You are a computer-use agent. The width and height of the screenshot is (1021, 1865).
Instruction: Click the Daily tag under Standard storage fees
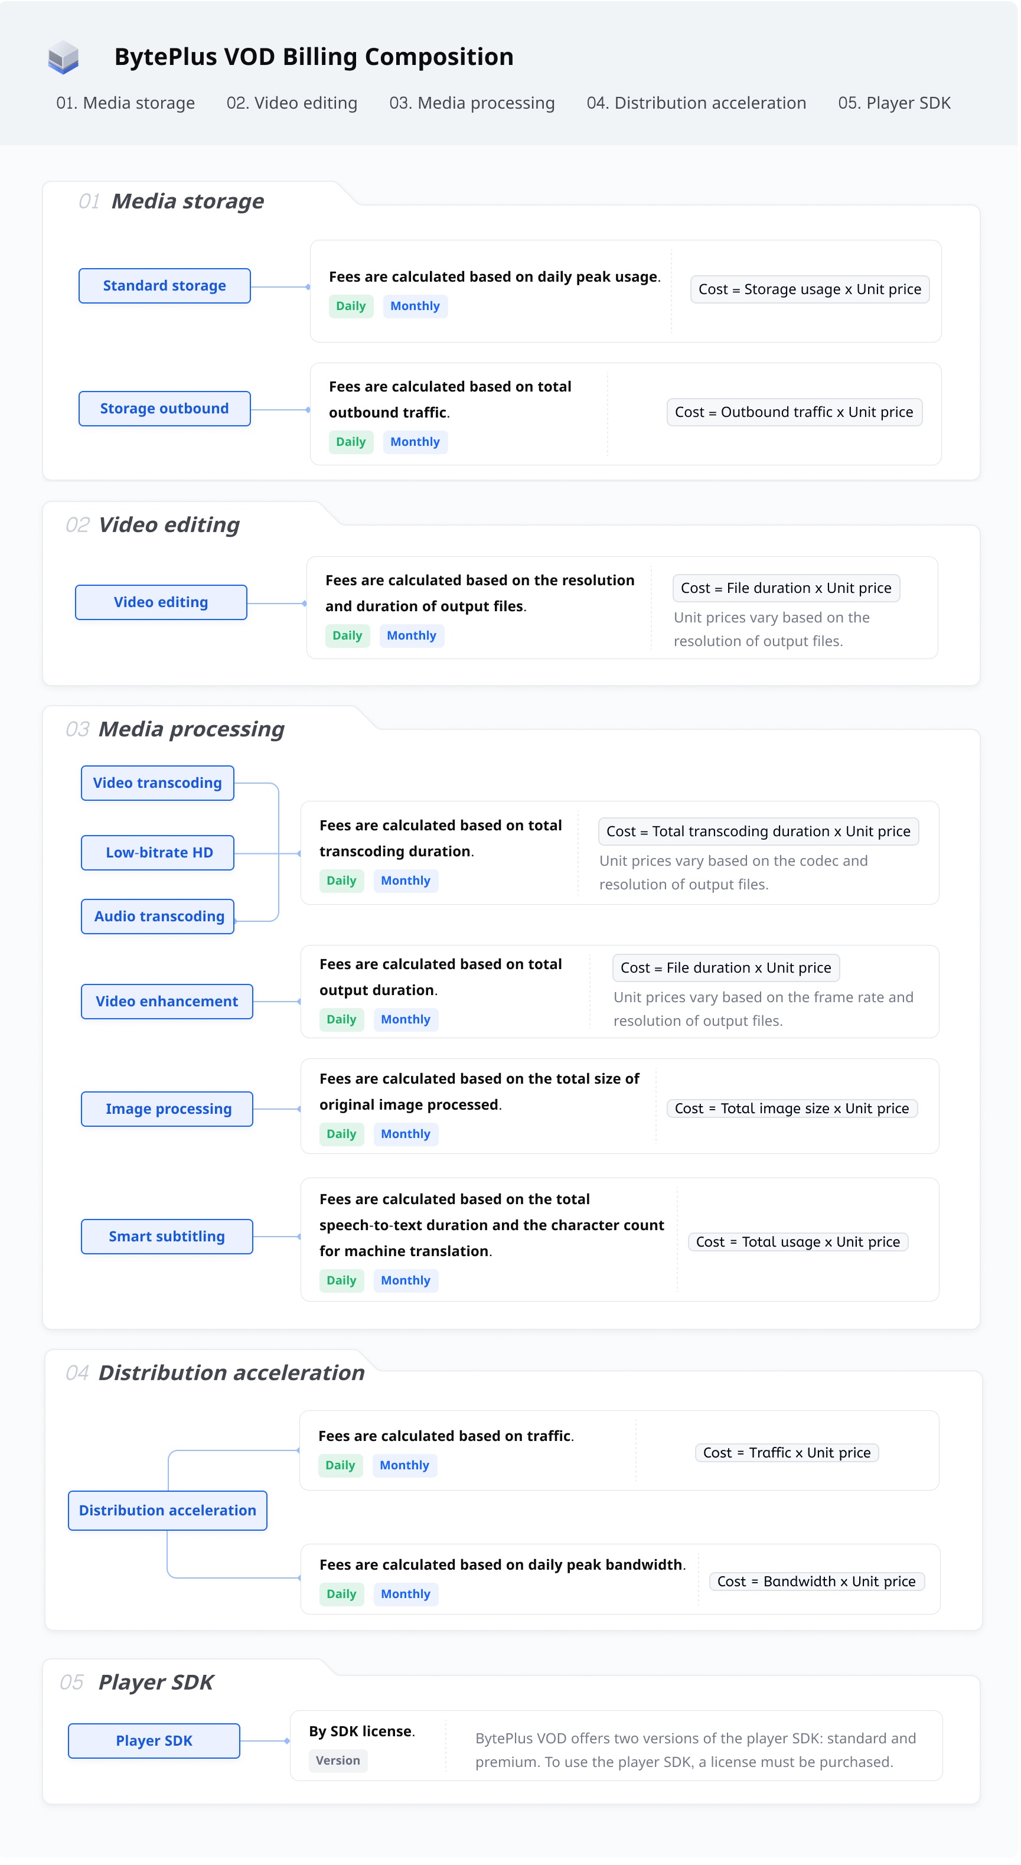(351, 307)
